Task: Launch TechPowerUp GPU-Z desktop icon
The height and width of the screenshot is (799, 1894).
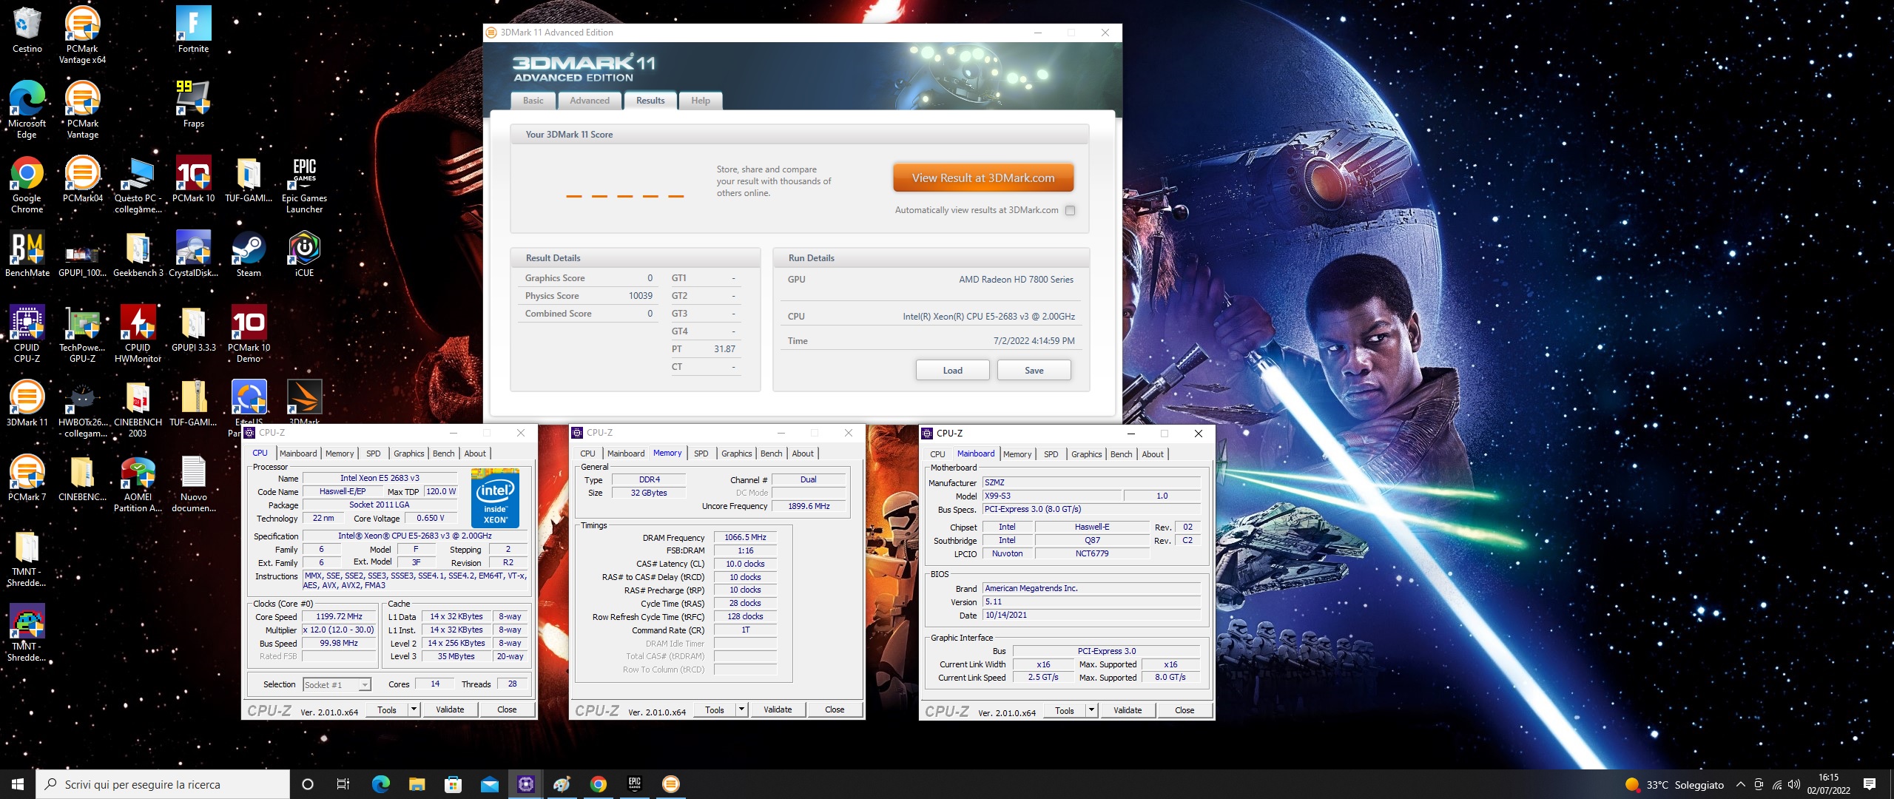Action: tap(82, 333)
